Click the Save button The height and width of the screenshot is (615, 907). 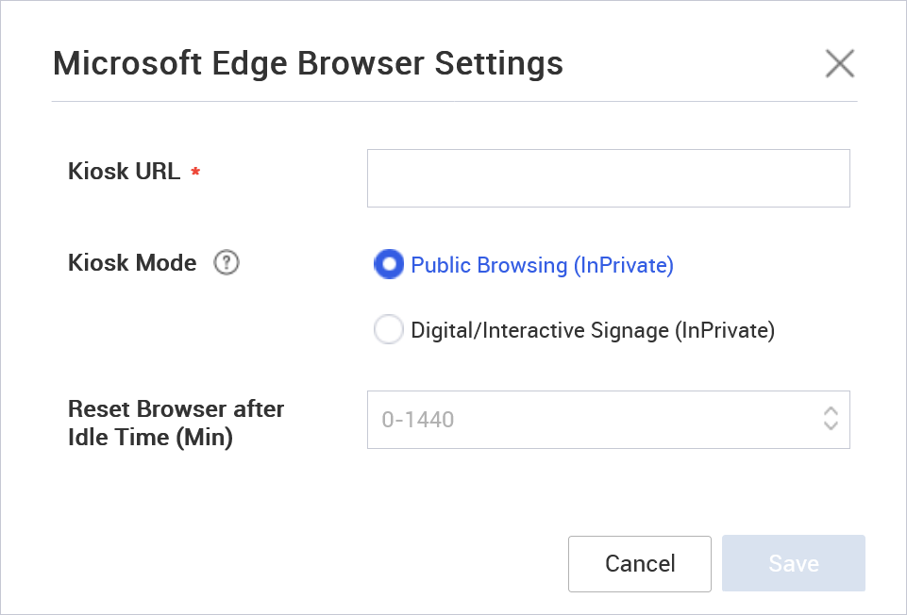793,563
